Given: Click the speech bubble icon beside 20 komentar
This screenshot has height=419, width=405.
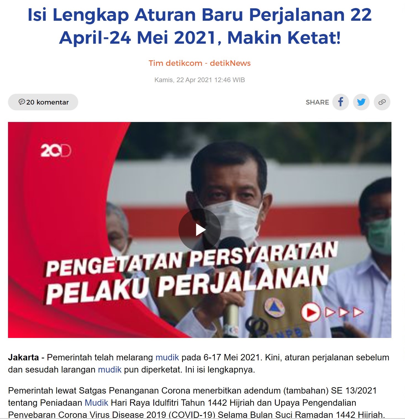Looking at the screenshot, I should pyautogui.click(x=22, y=102).
